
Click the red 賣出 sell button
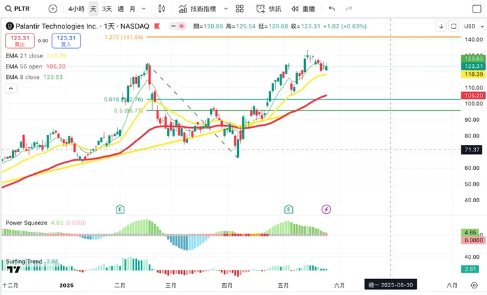coord(20,41)
